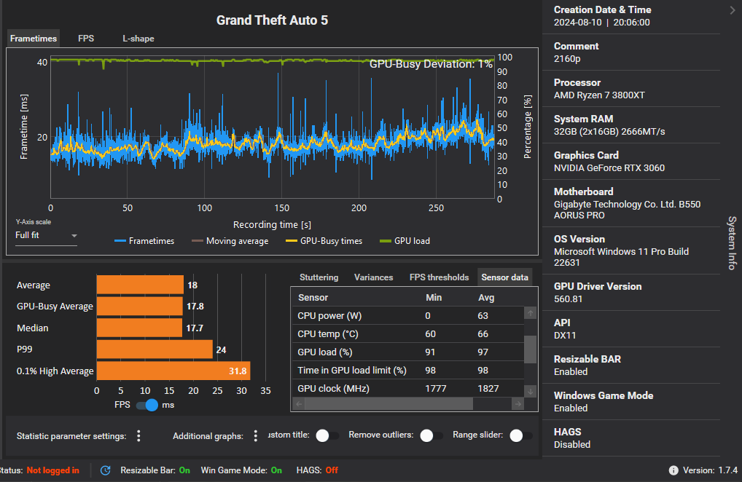
Task: Click the Comment value 2160p
Action: [567, 58]
